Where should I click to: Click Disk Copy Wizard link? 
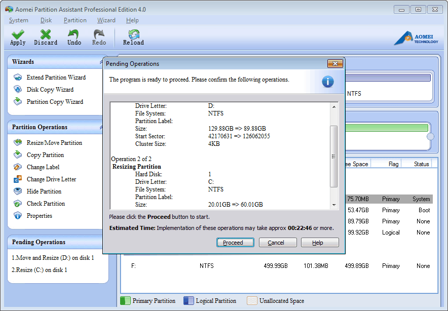point(50,90)
